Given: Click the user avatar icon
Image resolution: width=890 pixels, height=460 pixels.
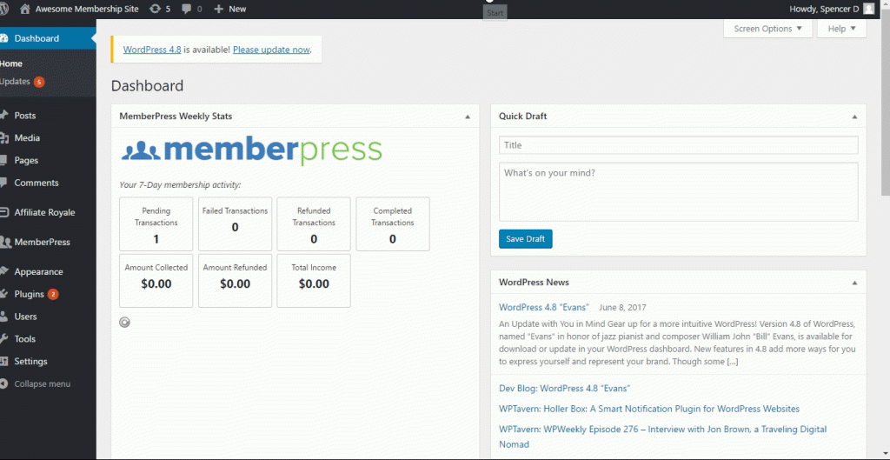Looking at the screenshot, I should (868, 9).
